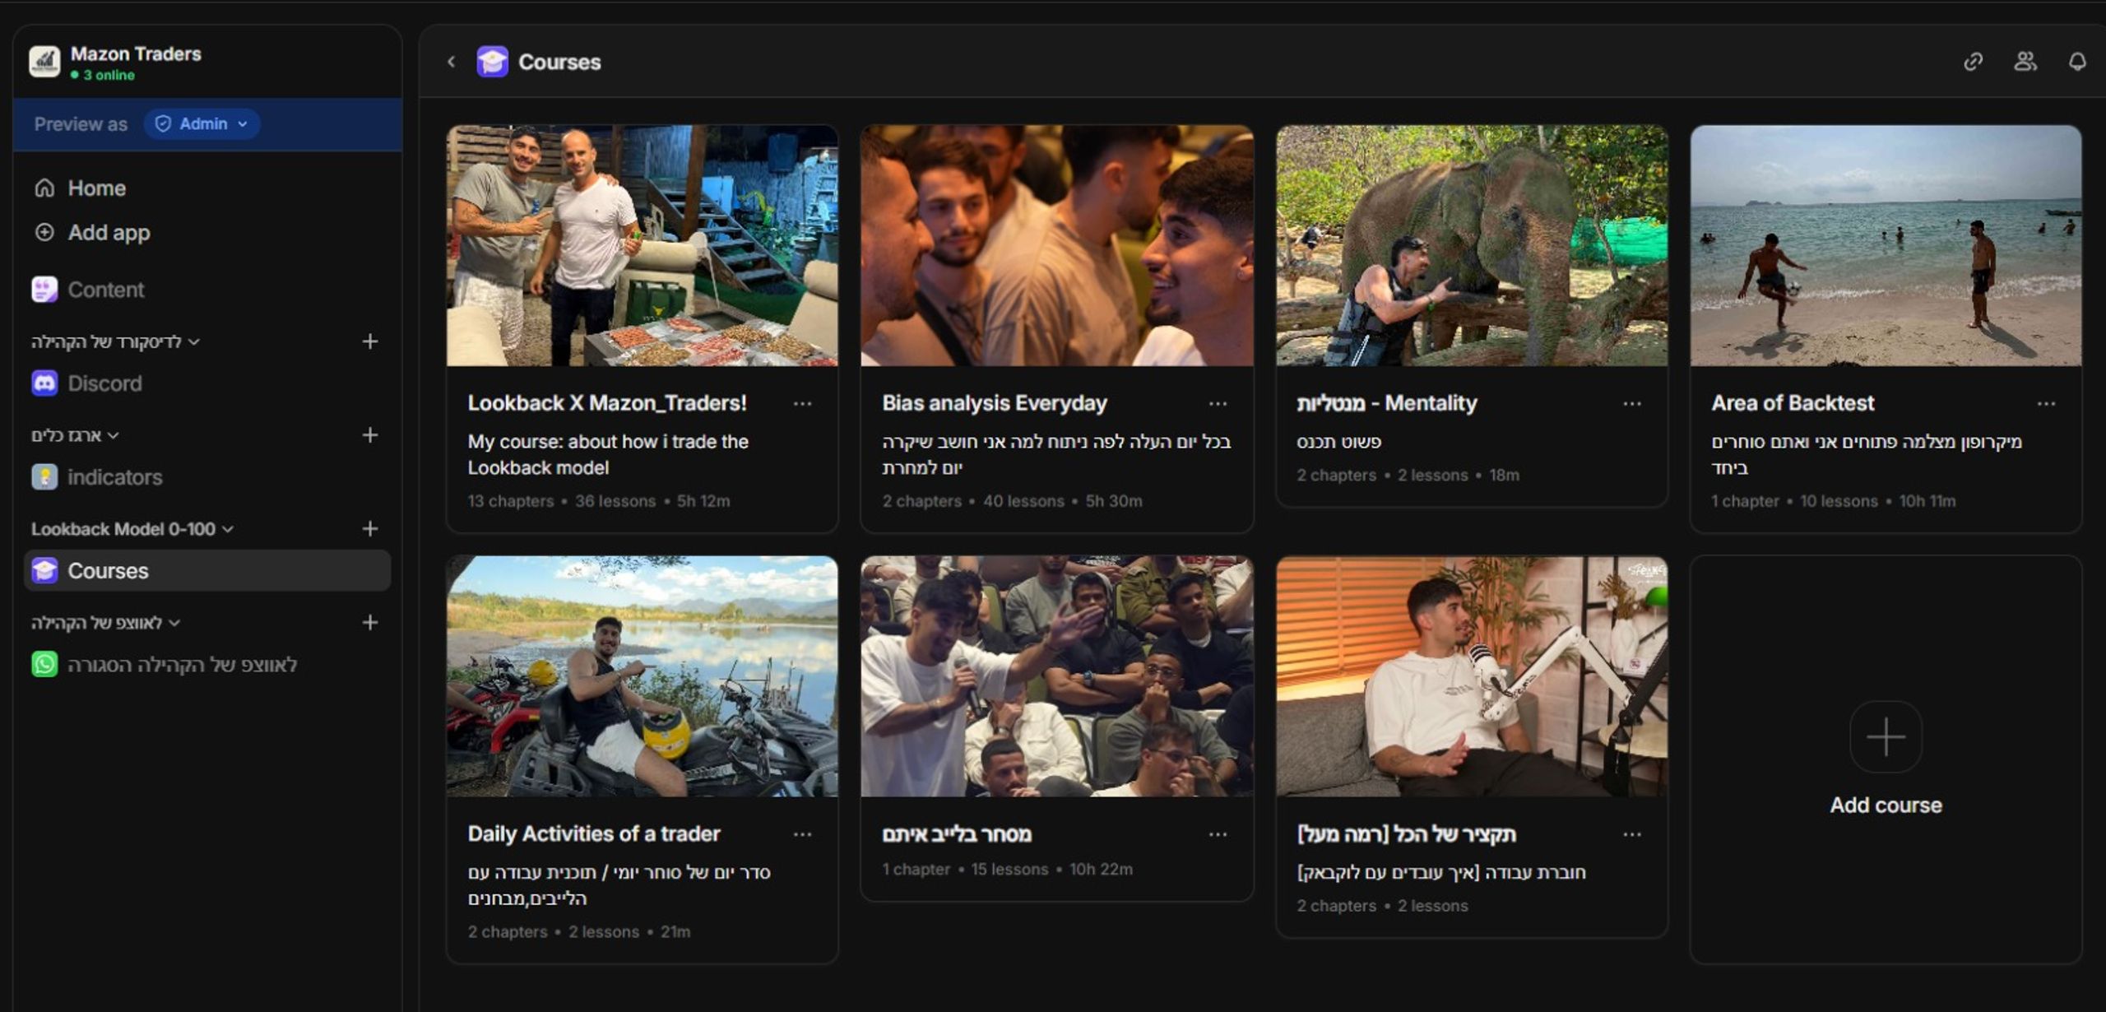This screenshot has width=2106, height=1012.
Task: Open Lookback X Mazon_Traders! course title
Action: click(x=607, y=403)
